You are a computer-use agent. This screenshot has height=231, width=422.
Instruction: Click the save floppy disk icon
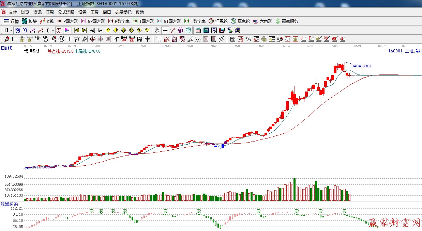tap(222, 30)
